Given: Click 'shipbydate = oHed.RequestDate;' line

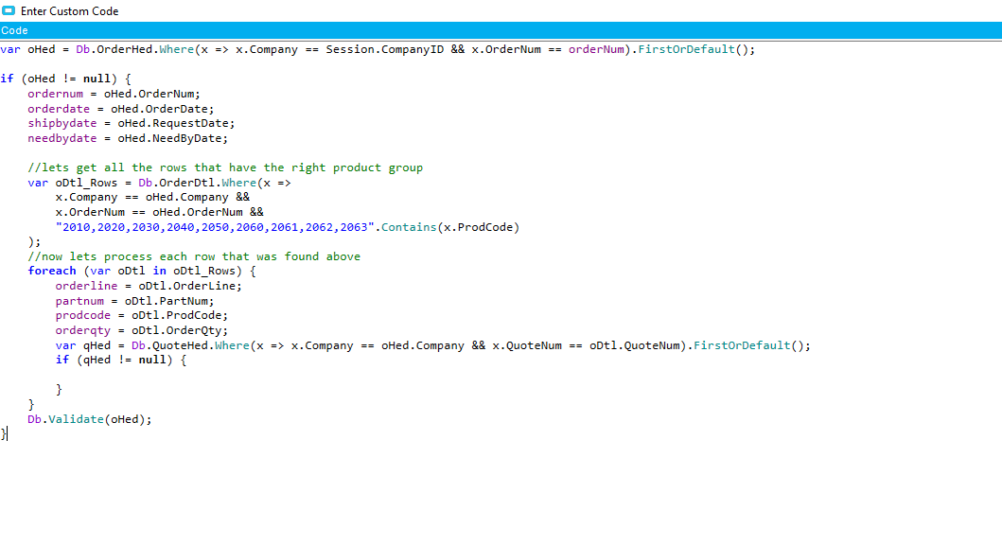Looking at the screenshot, I should click(131, 123).
